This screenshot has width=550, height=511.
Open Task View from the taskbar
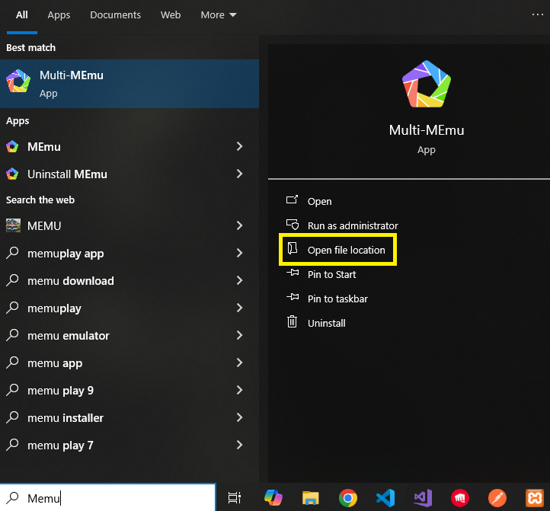click(x=235, y=498)
